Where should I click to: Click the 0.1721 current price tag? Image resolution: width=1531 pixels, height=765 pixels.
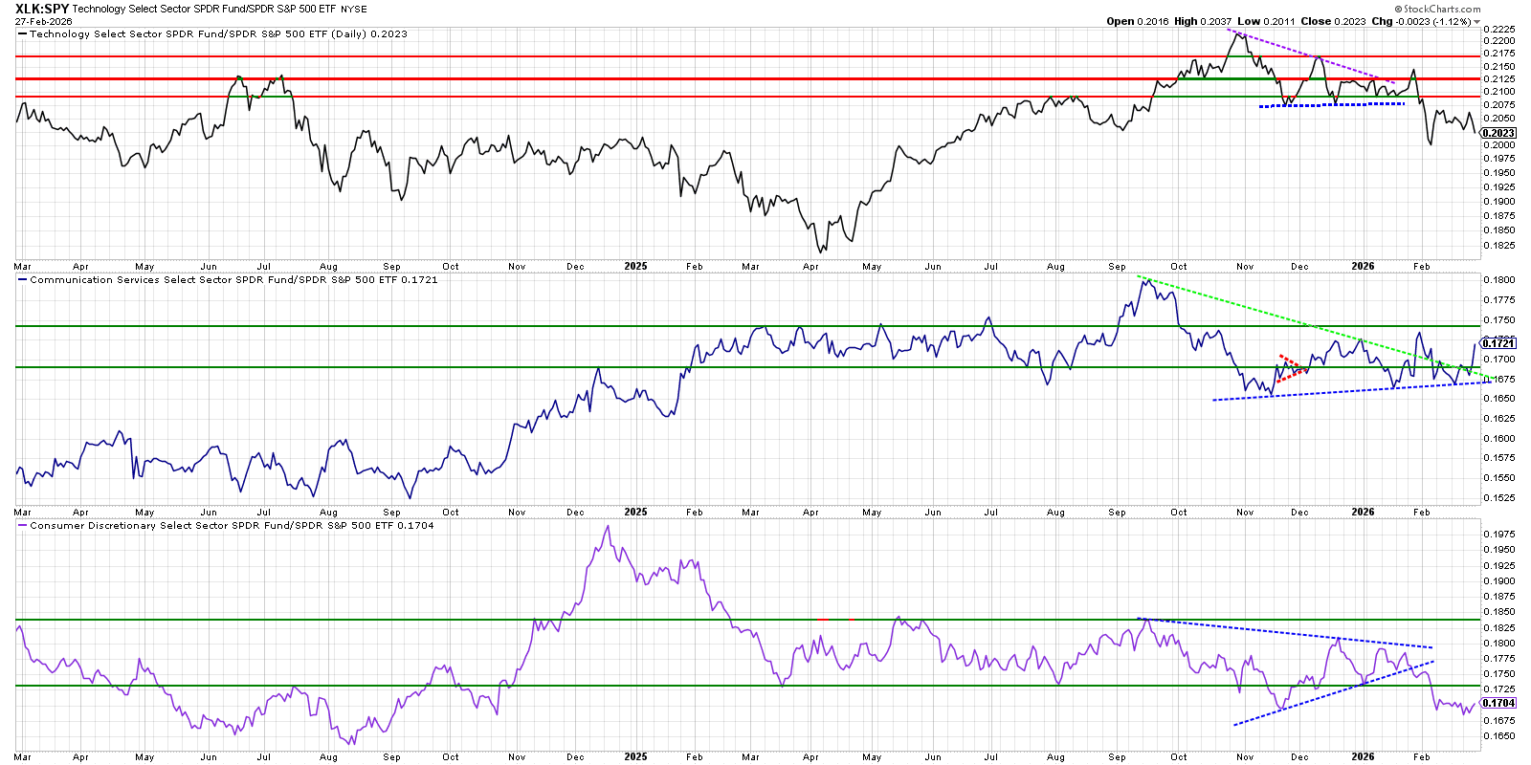point(1498,342)
